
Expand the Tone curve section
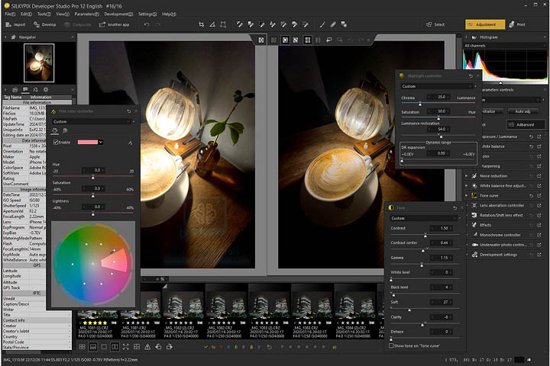[467, 195]
